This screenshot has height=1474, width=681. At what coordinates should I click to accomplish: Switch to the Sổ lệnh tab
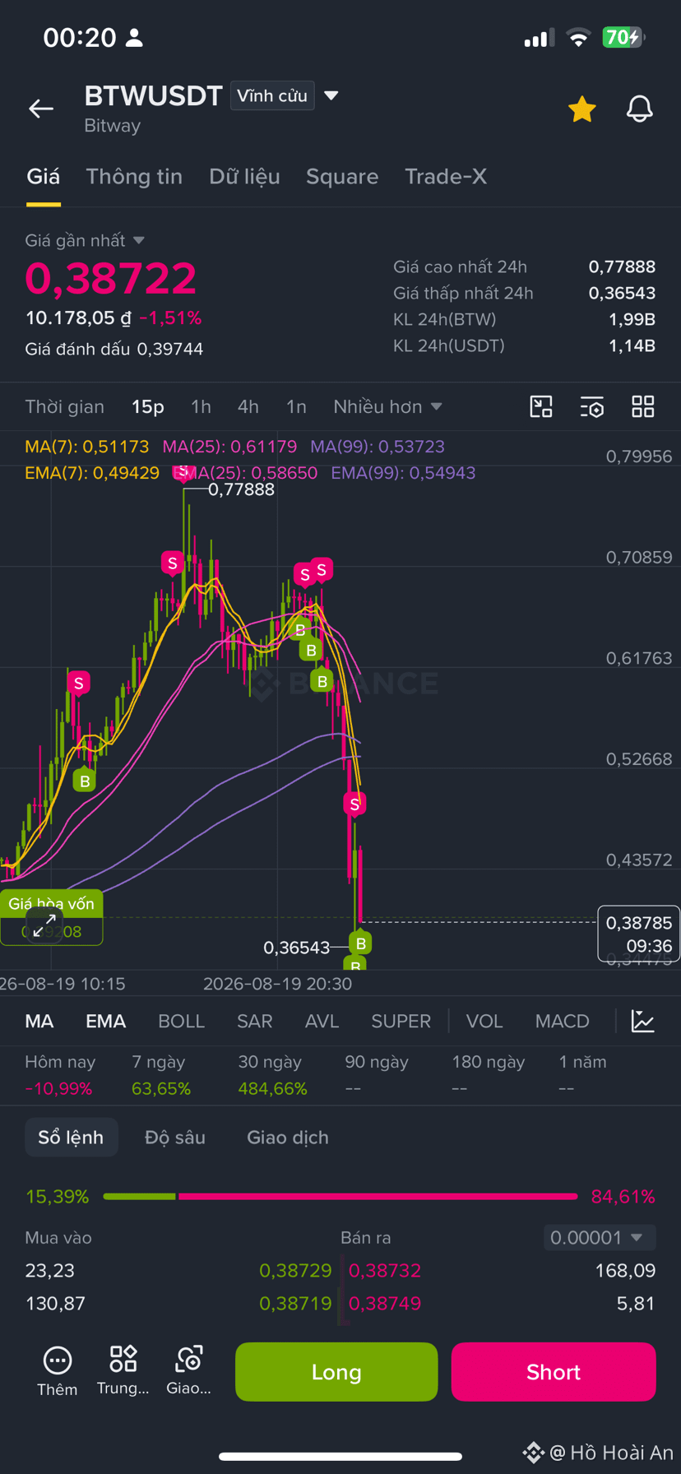coord(71,1138)
